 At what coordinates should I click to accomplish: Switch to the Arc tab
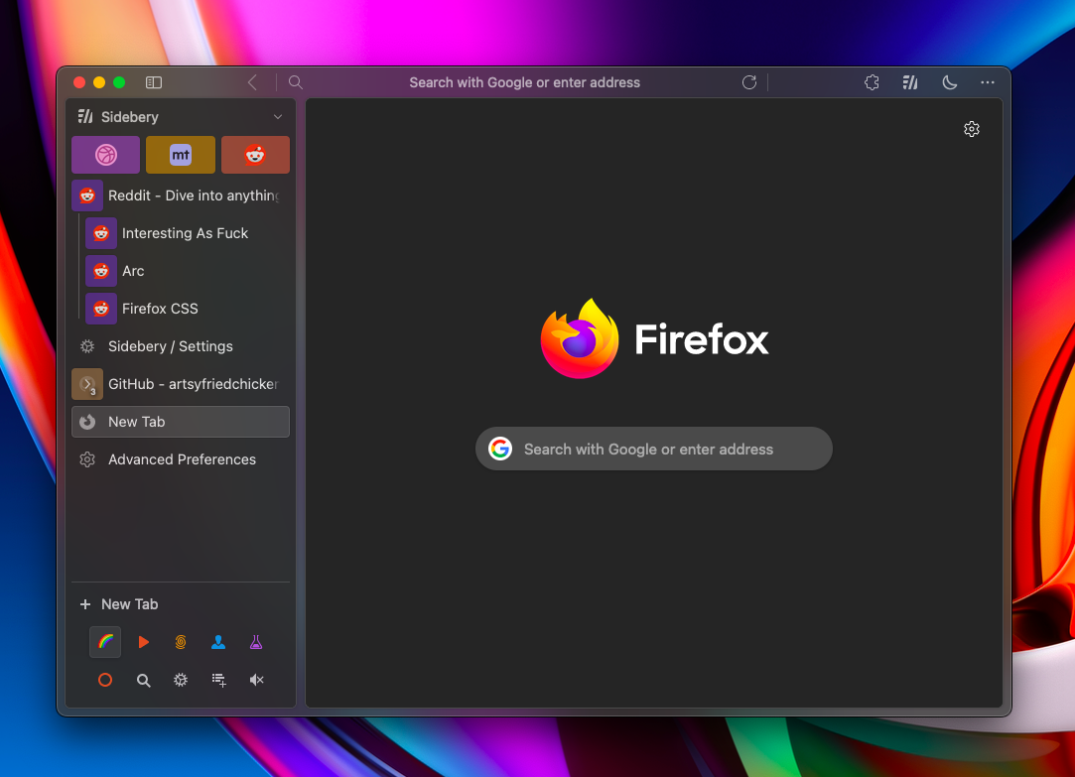pyautogui.click(x=188, y=271)
